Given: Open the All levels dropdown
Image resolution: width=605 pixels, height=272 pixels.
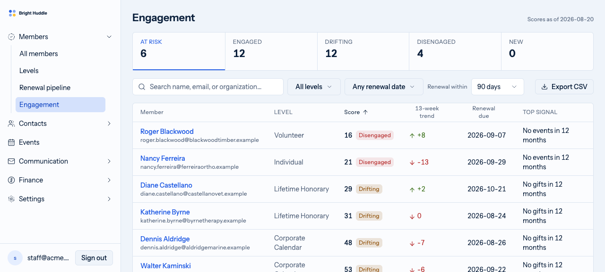Looking at the screenshot, I should coord(314,87).
